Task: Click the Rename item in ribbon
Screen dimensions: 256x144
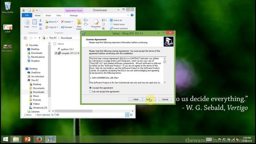Action: (66, 27)
